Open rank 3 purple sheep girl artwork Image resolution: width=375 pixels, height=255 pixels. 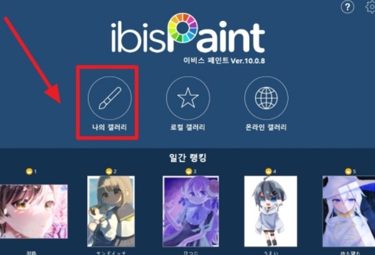click(x=191, y=211)
